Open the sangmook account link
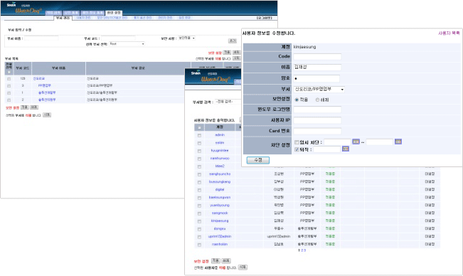The height and width of the screenshot is (276, 463). (220, 213)
